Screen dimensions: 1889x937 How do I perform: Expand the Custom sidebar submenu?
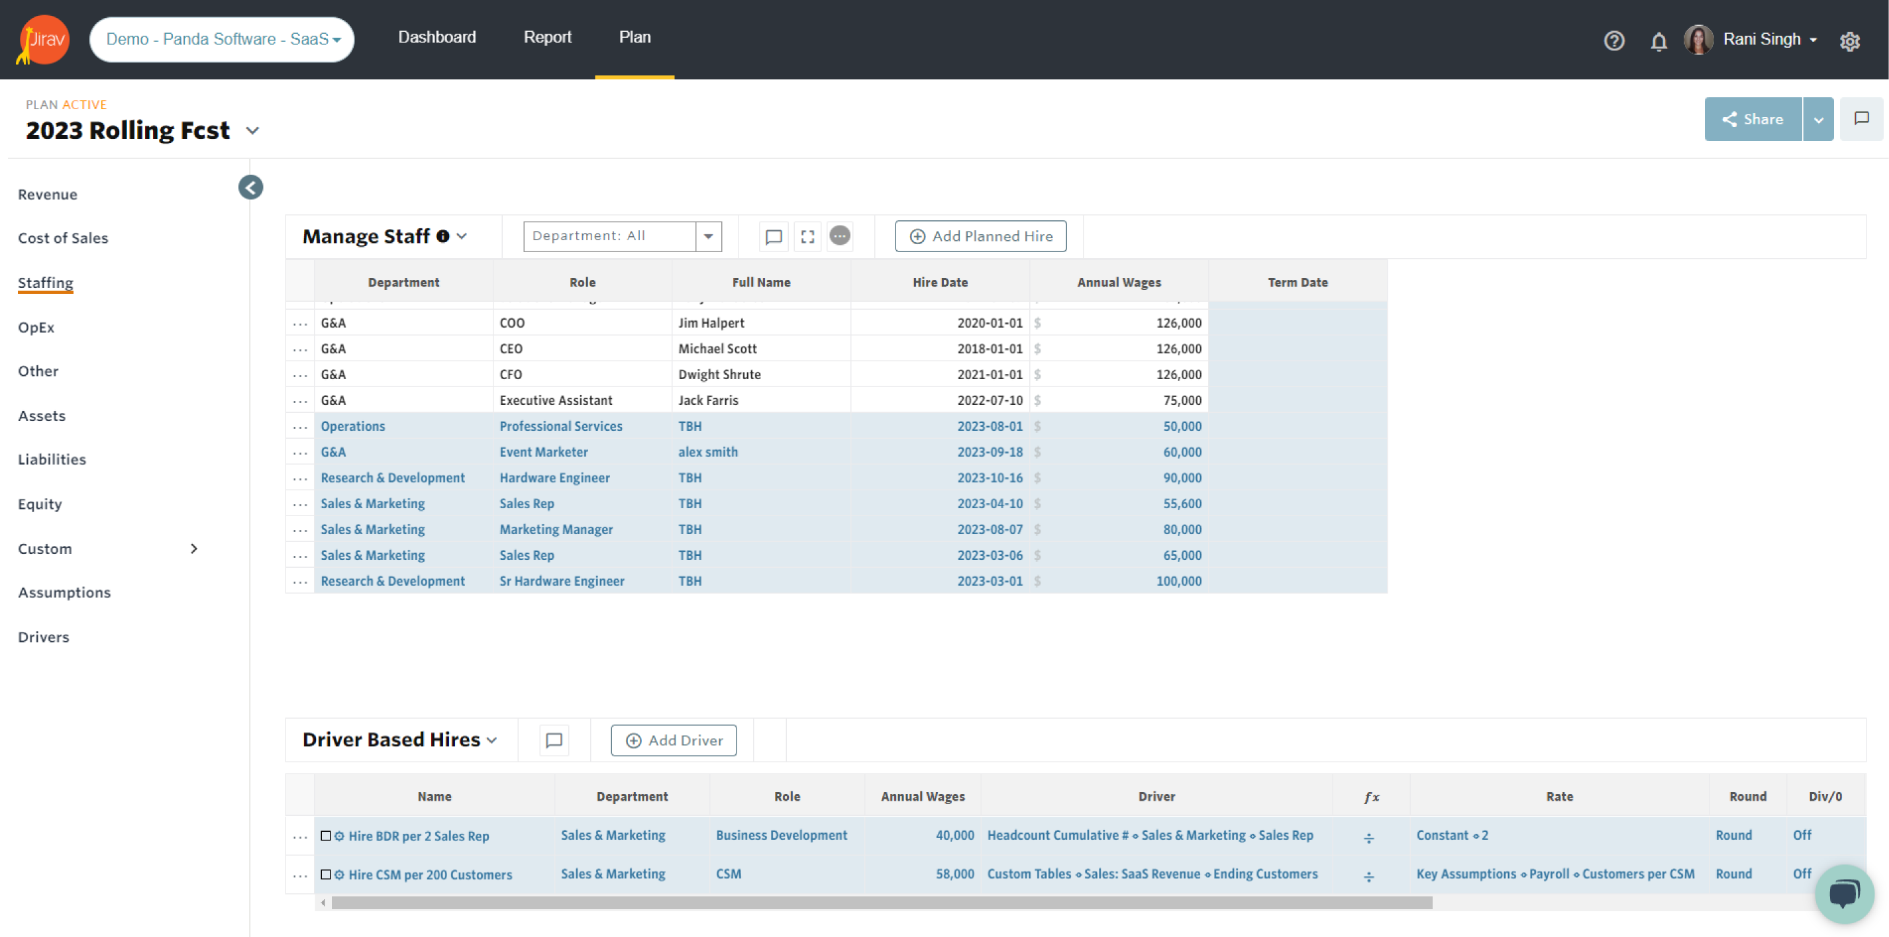(x=193, y=549)
